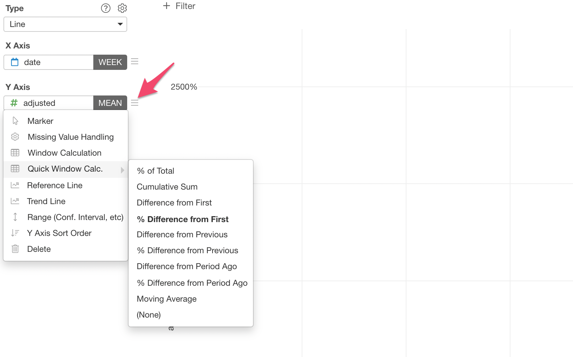Image resolution: width=573 pixels, height=357 pixels.
Task: Open the Line chart type dropdown
Action: (x=65, y=24)
